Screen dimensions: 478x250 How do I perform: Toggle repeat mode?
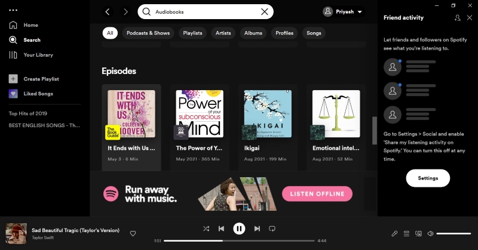point(272,229)
